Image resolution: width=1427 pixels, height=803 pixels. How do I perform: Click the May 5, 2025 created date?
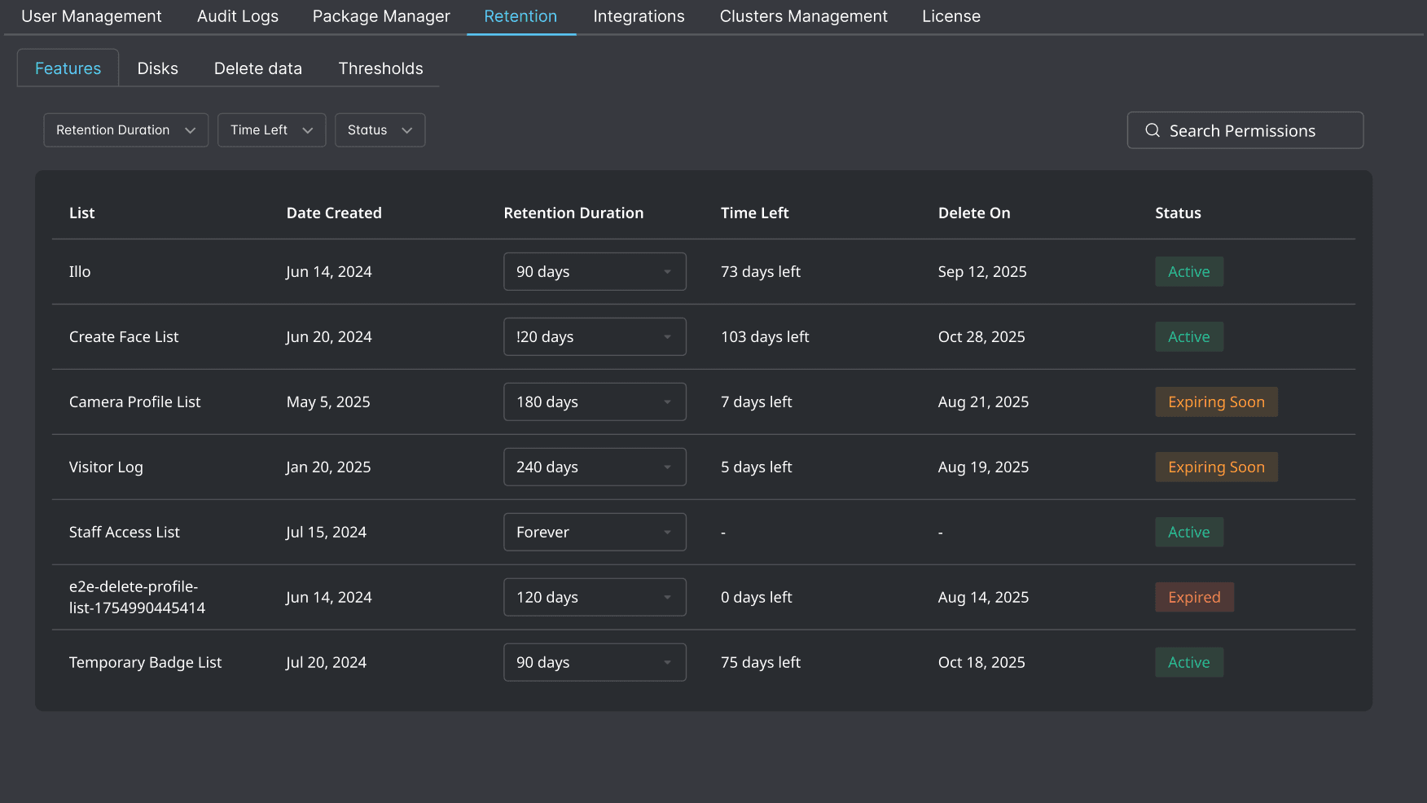pos(328,401)
